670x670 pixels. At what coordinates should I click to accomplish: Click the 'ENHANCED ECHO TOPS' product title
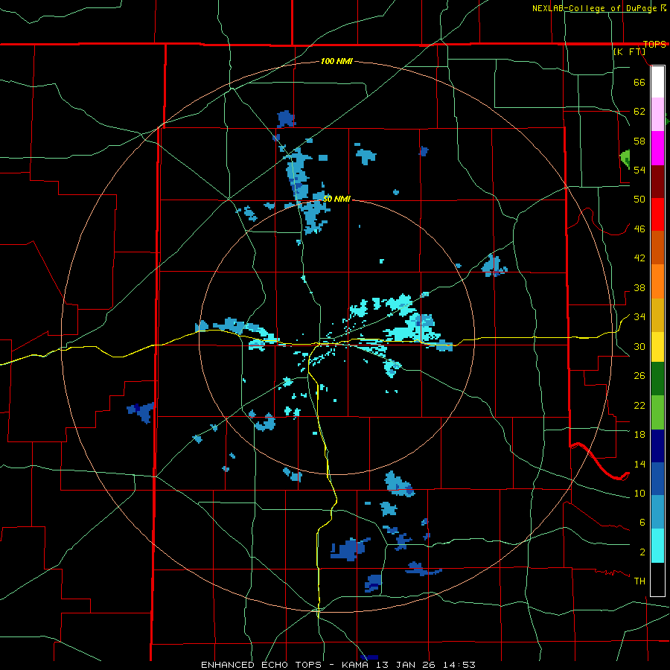coord(261,665)
